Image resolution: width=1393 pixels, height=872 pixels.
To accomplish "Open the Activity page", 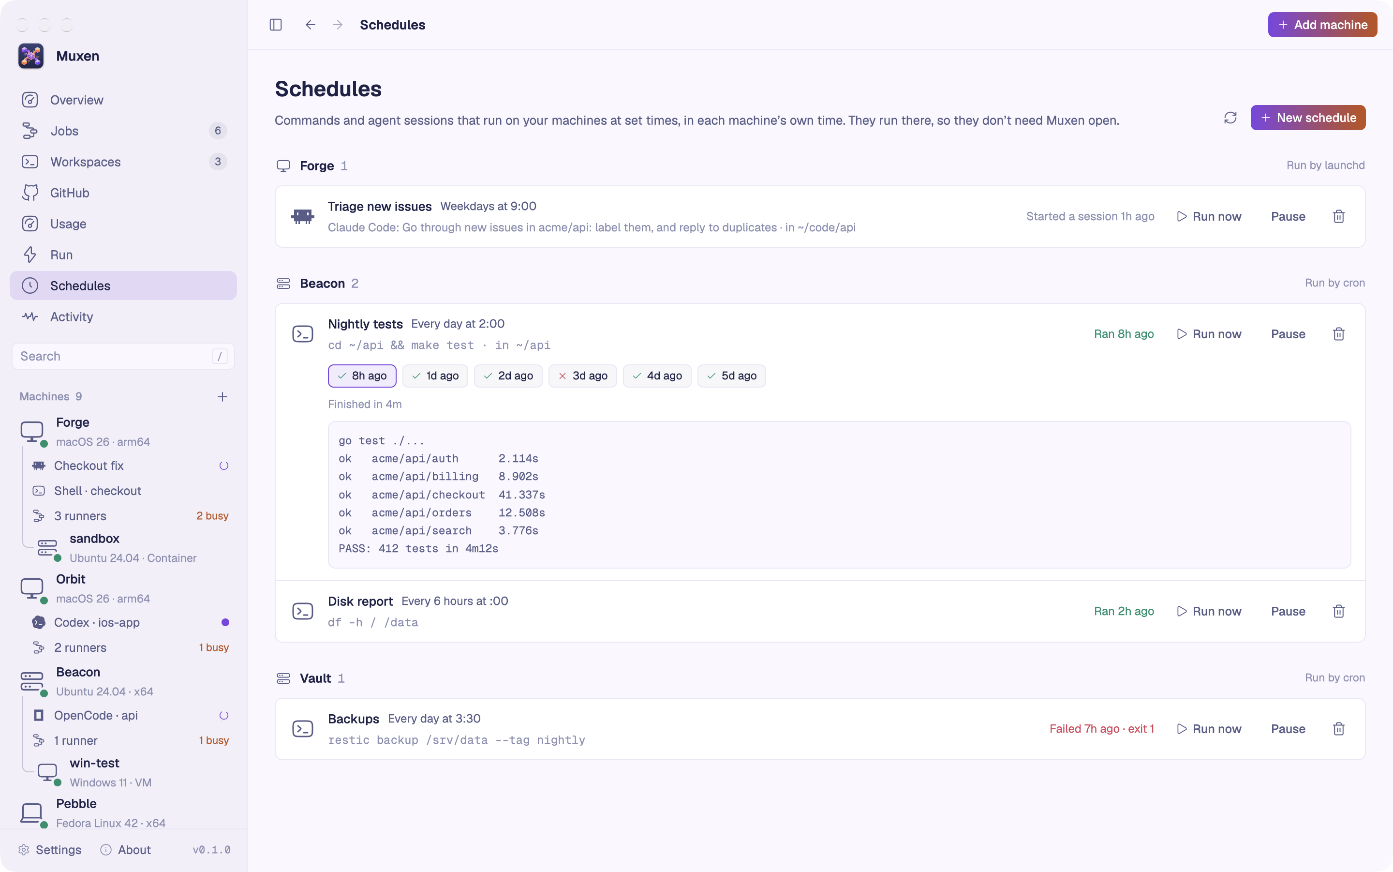I will [123, 316].
